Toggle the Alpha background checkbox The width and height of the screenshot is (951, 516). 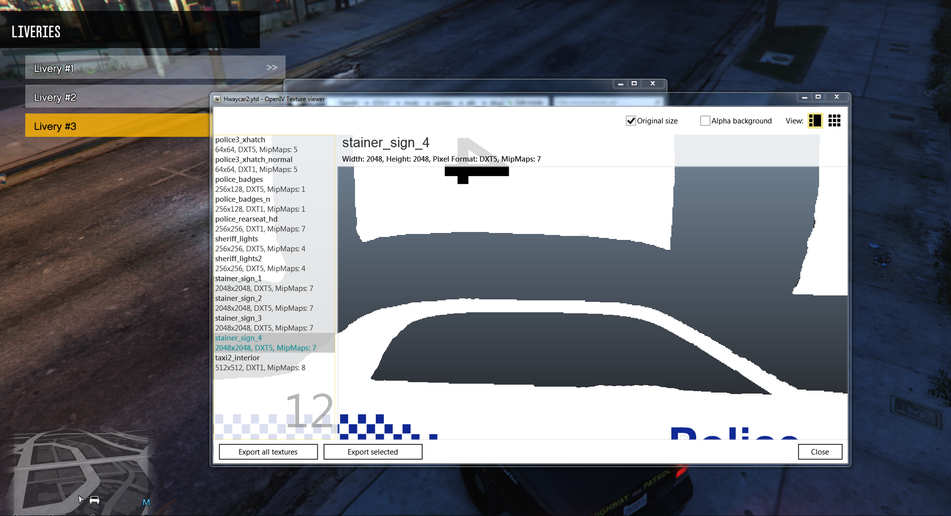[x=705, y=121]
